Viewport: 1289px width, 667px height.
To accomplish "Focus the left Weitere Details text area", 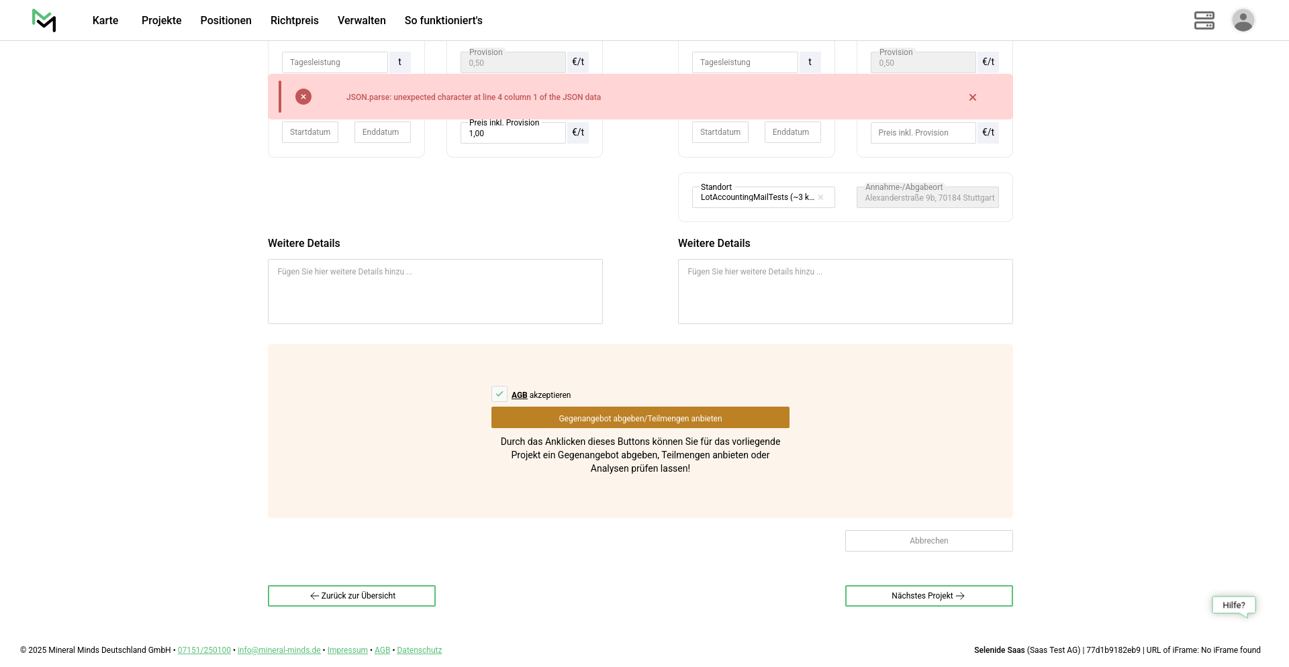I will click(x=435, y=292).
